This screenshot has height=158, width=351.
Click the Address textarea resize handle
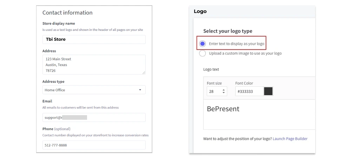tap(144, 72)
